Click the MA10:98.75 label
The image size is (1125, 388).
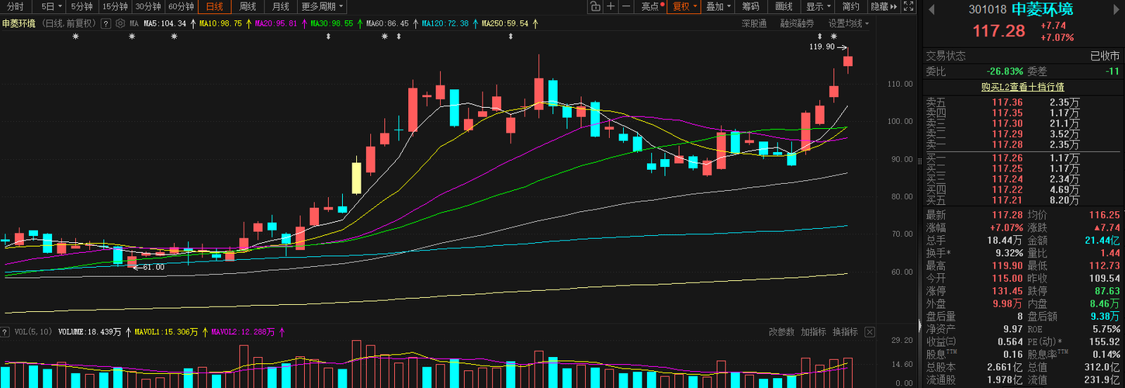tap(220, 23)
